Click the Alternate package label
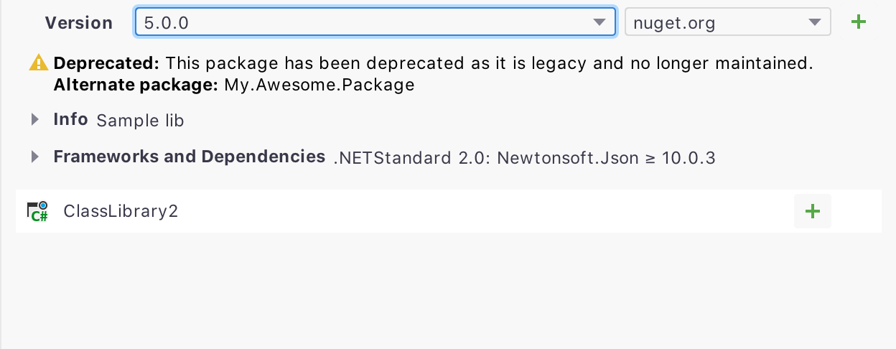Screen dimensions: 896x349 (x=136, y=85)
